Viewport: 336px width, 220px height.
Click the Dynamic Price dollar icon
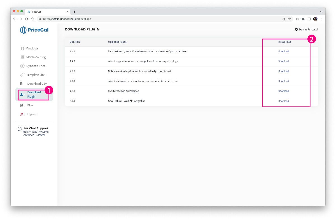click(x=22, y=66)
